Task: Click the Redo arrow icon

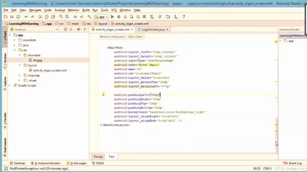Action: click(32, 17)
